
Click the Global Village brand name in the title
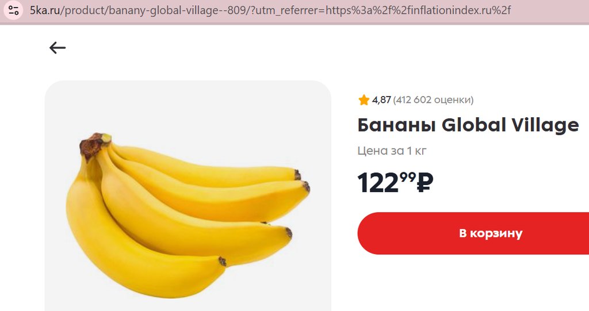coord(510,125)
